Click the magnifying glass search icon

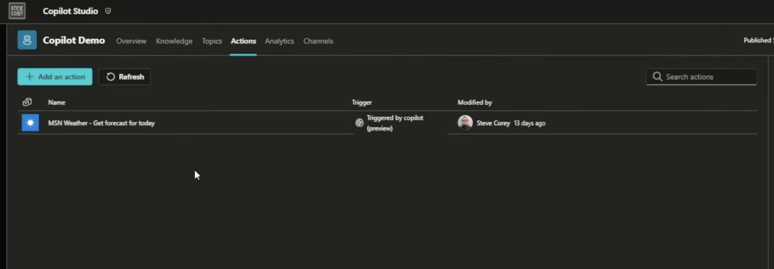657,77
